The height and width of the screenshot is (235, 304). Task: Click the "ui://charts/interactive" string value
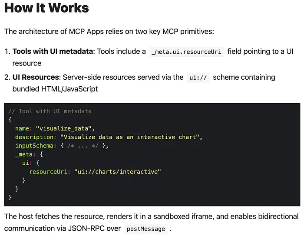pyautogui.click(x=117, y=172)
